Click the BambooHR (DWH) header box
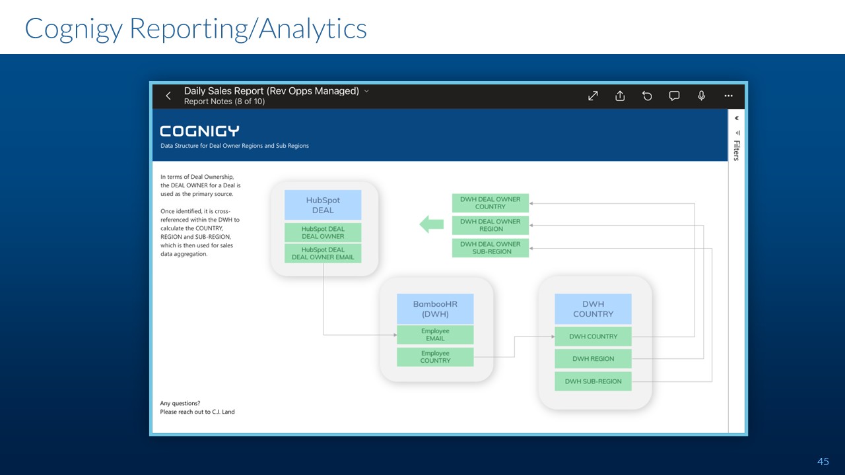Screen dimensions: 845x475 [x=435, y=309]
